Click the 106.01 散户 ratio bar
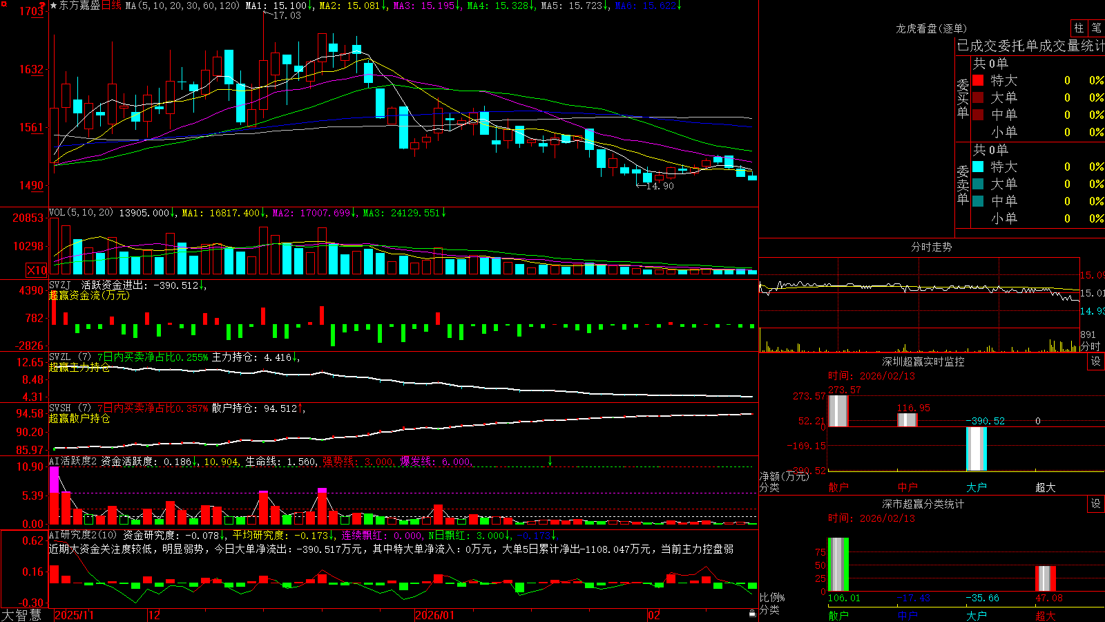The height and width of the screenshot is (622, 1105). (838, 564)
